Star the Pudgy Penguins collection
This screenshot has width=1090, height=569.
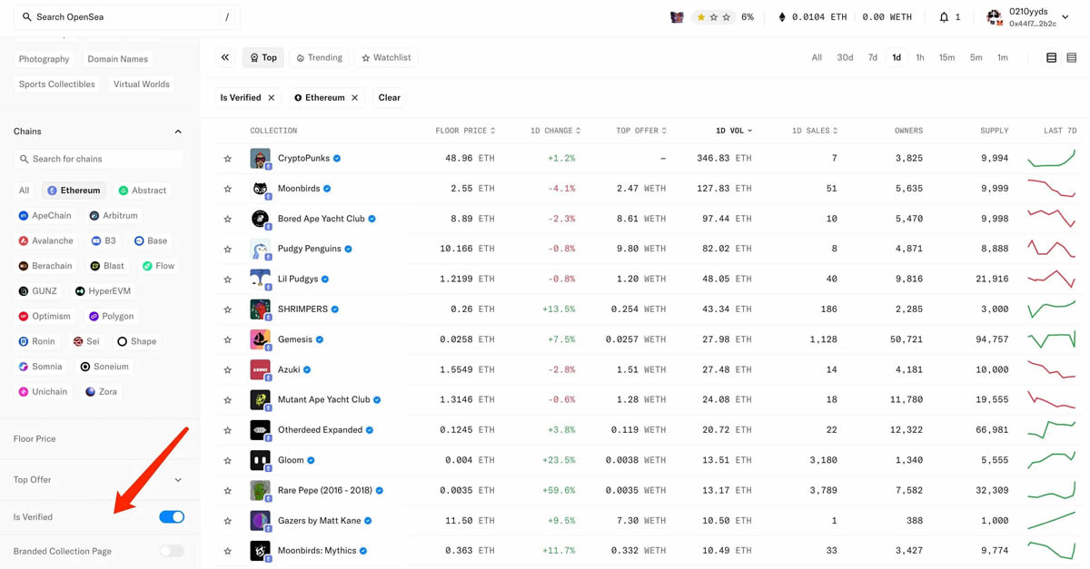click(227, 249)
